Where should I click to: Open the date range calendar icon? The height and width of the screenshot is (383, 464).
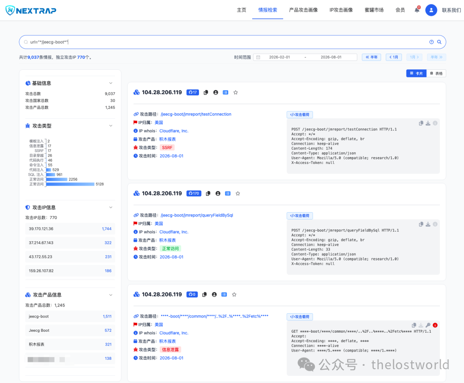(x=258, y=57)
